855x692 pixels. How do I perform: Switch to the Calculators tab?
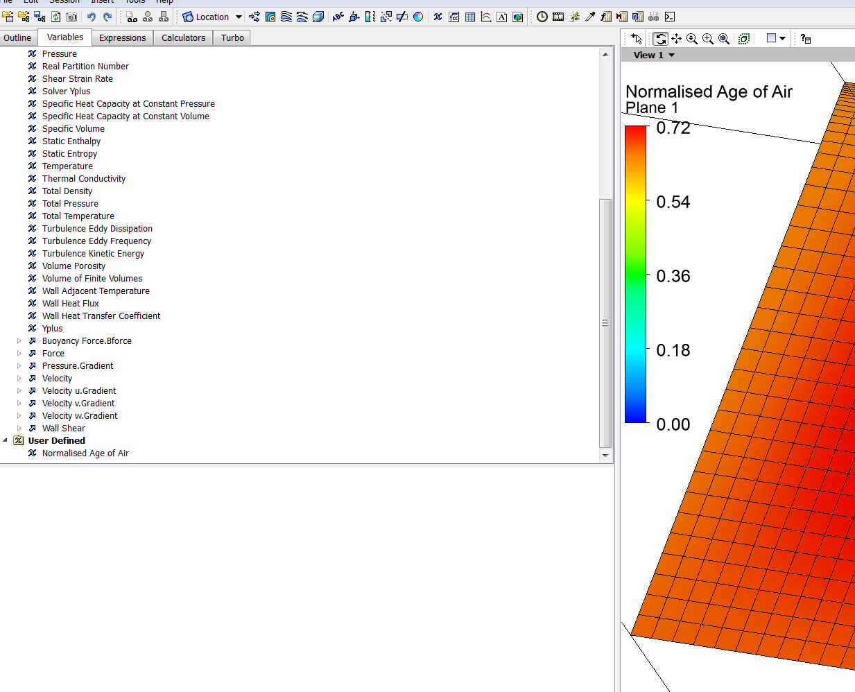183,37
